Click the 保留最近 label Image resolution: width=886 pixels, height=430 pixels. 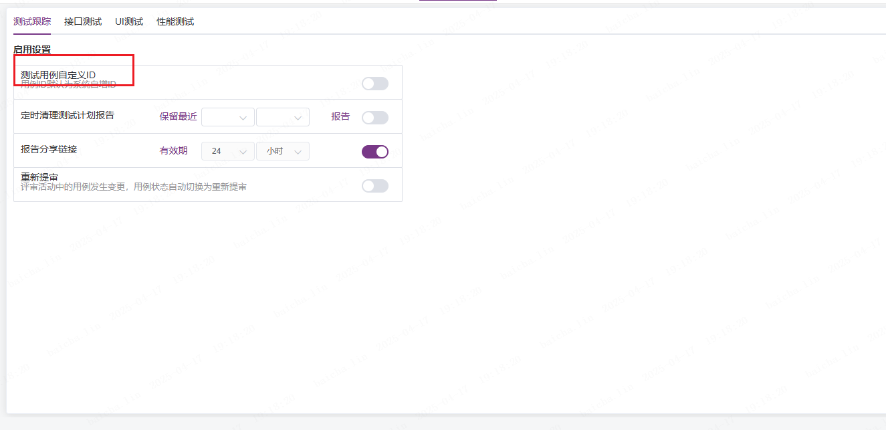178,116
